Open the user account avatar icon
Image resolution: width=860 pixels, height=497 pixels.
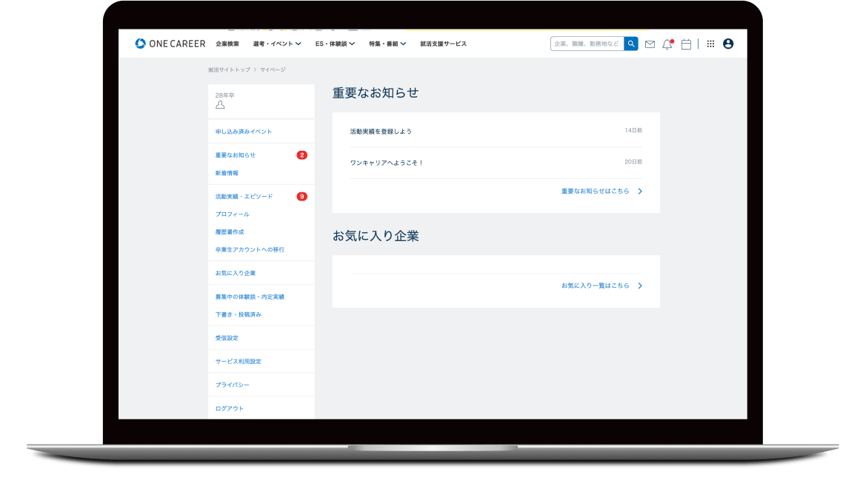coord(728,44)
